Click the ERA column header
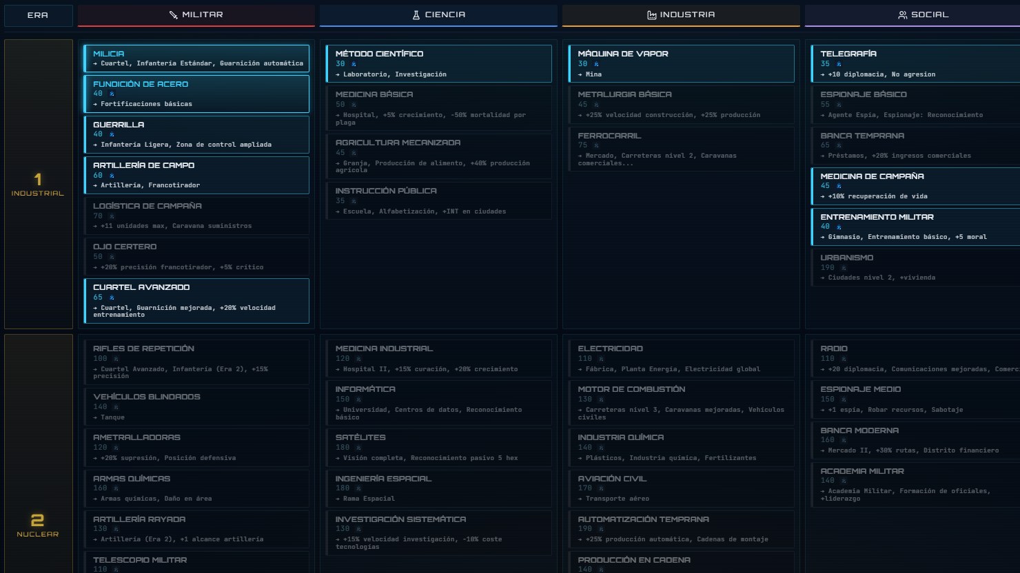Image resolution: width=1020 pixels, height=573 pixels. [x=39, y=15]
